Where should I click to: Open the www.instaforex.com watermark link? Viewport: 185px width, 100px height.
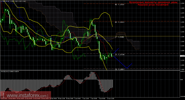click(26, 95)
